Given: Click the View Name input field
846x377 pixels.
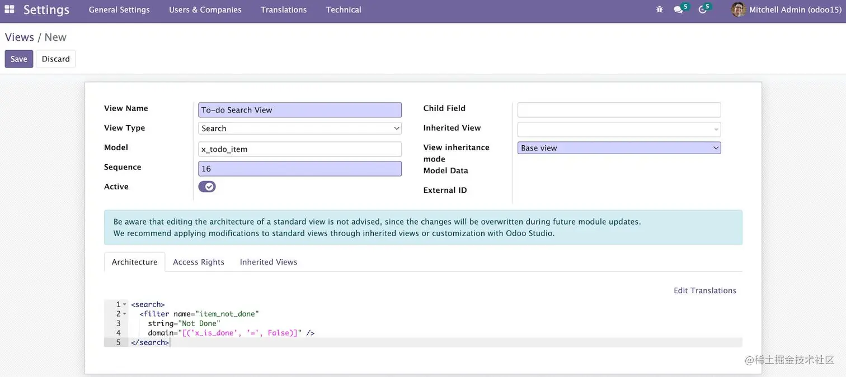Looking at the screenshot, I should pos(300,110).
